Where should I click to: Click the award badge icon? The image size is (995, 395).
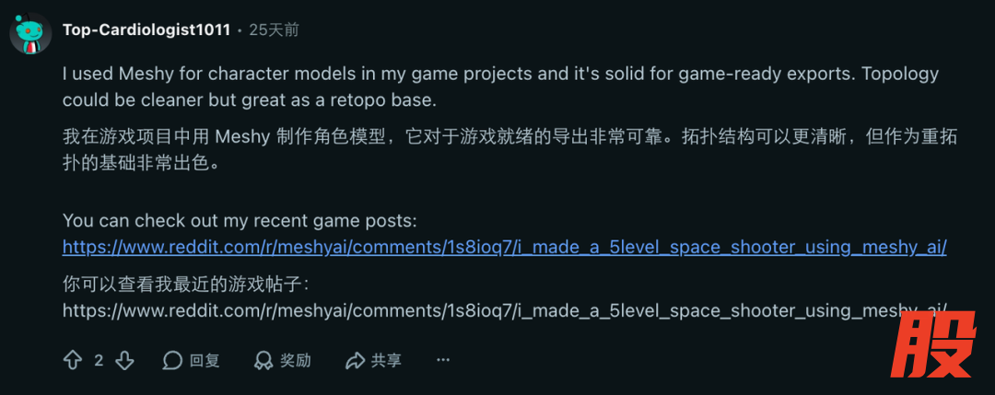263,360
